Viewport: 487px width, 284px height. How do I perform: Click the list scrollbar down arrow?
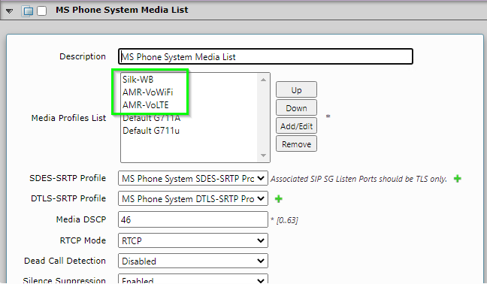click(263, 156)
